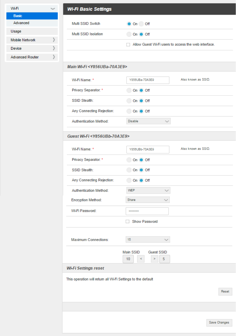This screenshot has height=336, width=236.
Task: Expand the Mobile Network menu arrow
Action: pyautogui.click(x=54, y=40)
